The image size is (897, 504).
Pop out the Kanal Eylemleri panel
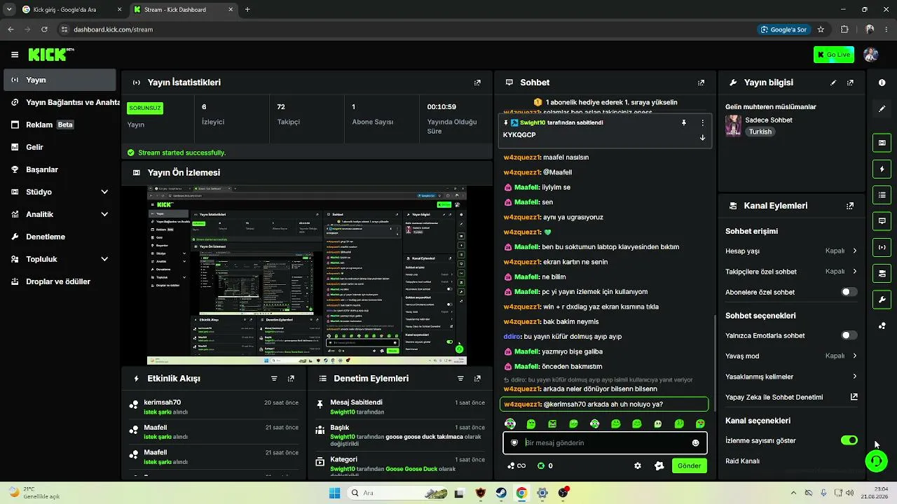click(x=850, y=206)
